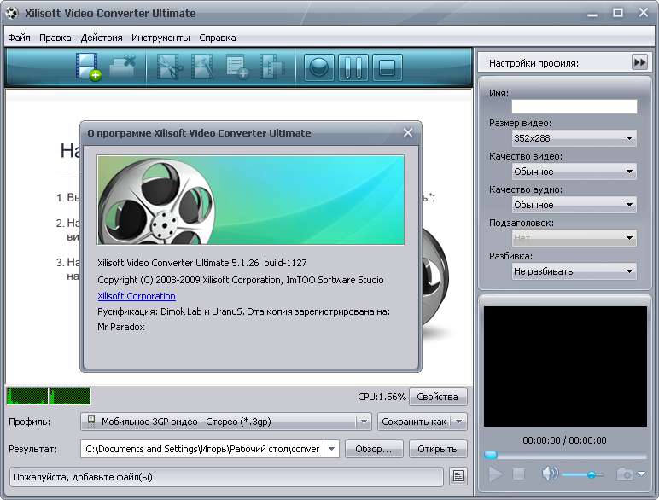
Task: Expand the video size 352x288 dropdown
Action: click(x=574, y=138)
